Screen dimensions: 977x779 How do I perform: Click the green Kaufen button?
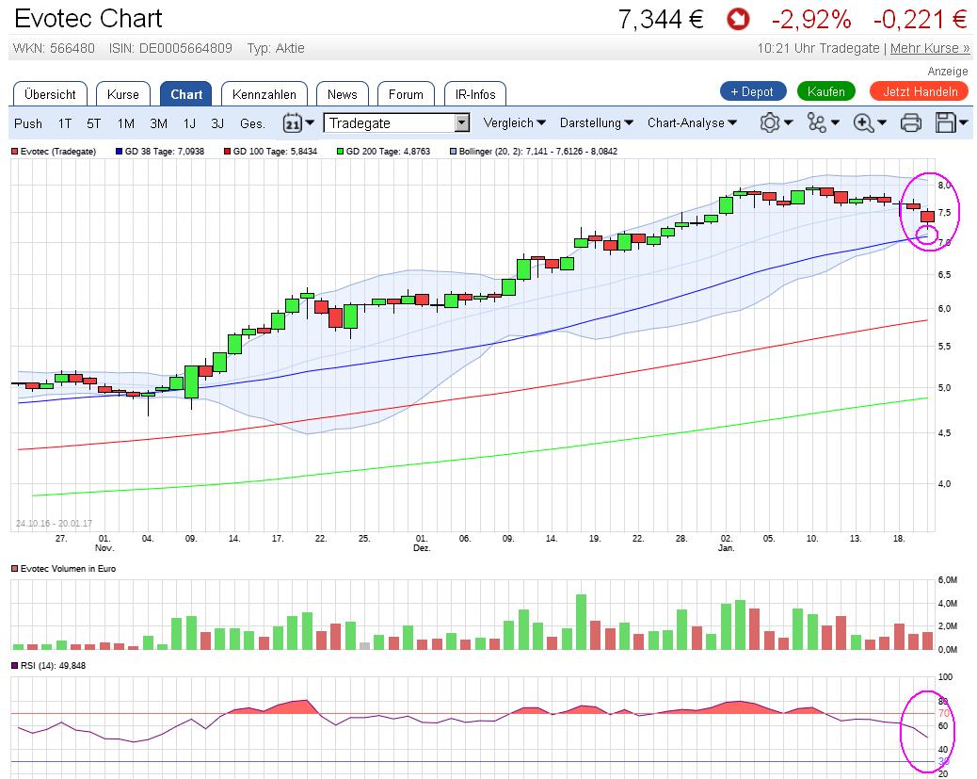point(826,91)
